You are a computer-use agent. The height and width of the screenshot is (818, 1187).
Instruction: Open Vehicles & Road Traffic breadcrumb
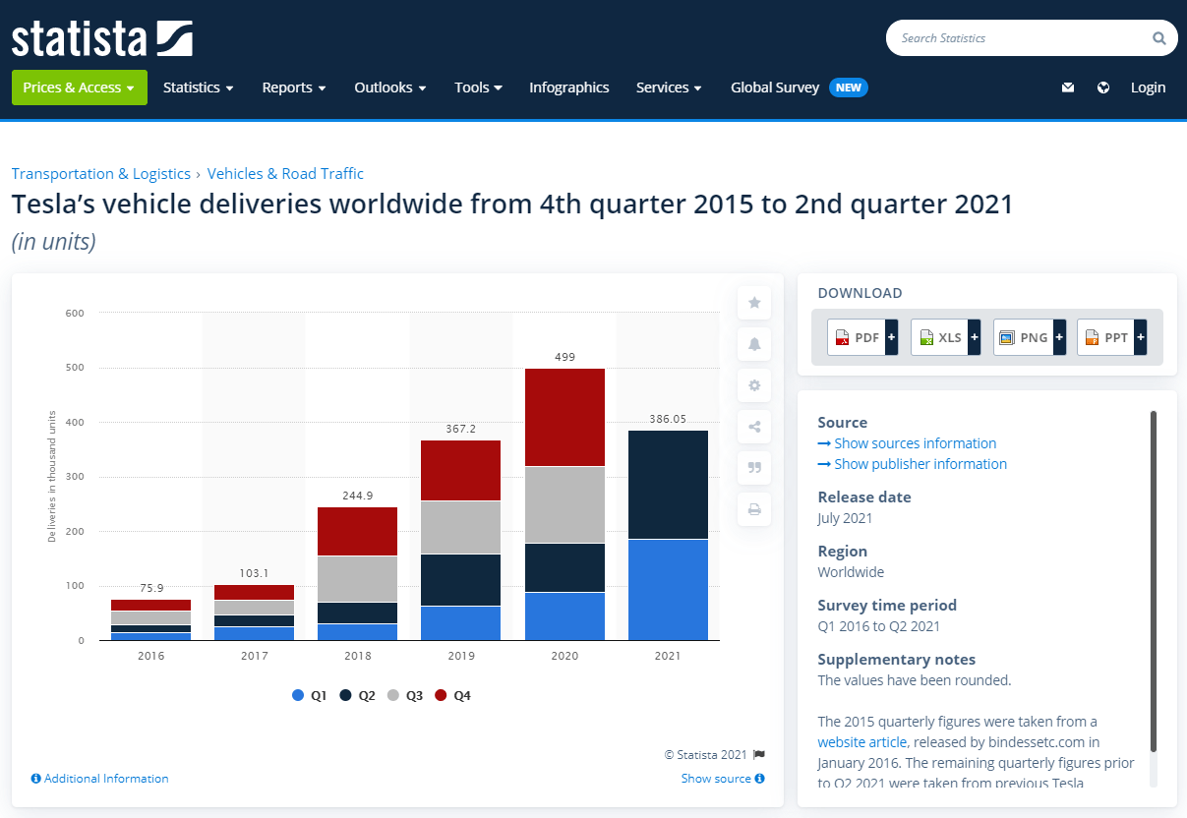285,174
